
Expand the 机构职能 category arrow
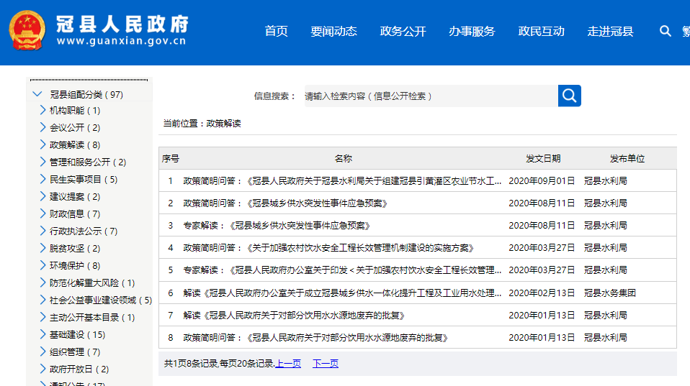(x=42, y=111)
